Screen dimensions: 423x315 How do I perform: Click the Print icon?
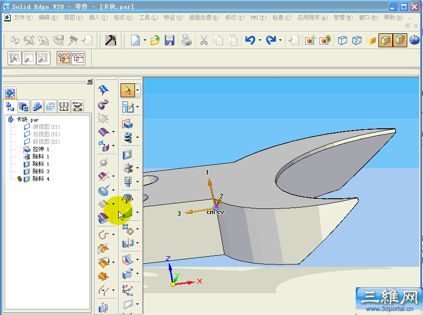click(x=186, y=40)
